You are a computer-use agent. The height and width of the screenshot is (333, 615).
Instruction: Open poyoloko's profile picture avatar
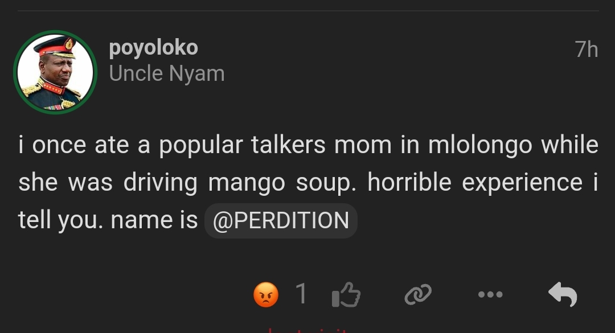[55, 72]
